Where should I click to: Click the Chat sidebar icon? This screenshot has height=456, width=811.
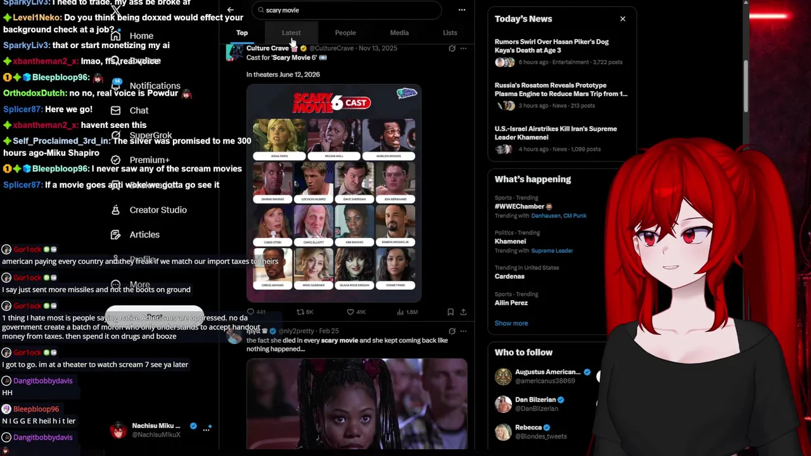pos(115,110)
